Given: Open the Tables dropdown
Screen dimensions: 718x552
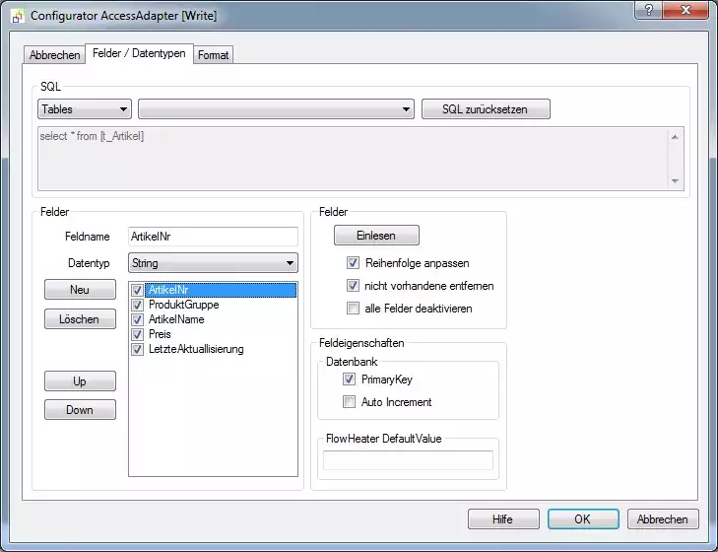Looking at the screenshot, I should pyautogui.click(x=85, y=109).
